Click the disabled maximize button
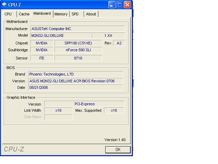218x164 pixels. point(120,5)
